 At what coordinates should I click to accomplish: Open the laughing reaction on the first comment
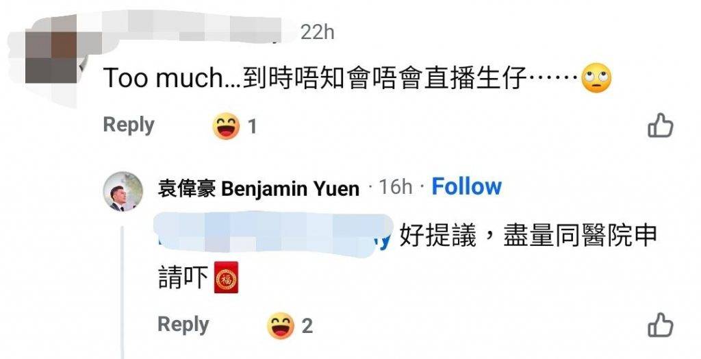(226, 126)
